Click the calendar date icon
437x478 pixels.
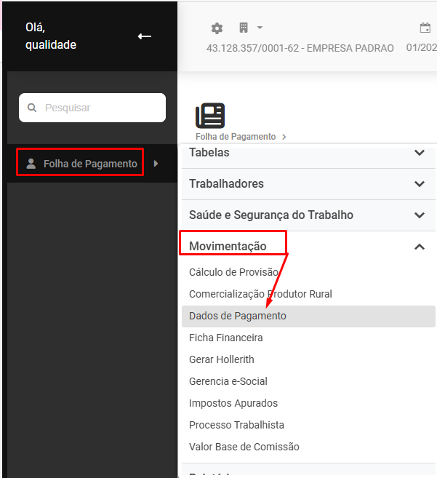425,28
